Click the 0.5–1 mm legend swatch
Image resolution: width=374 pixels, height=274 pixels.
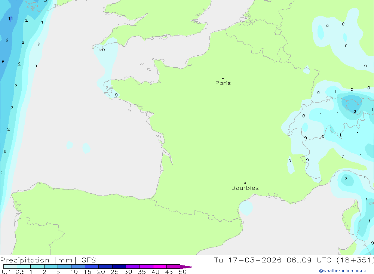click(24, 267)
